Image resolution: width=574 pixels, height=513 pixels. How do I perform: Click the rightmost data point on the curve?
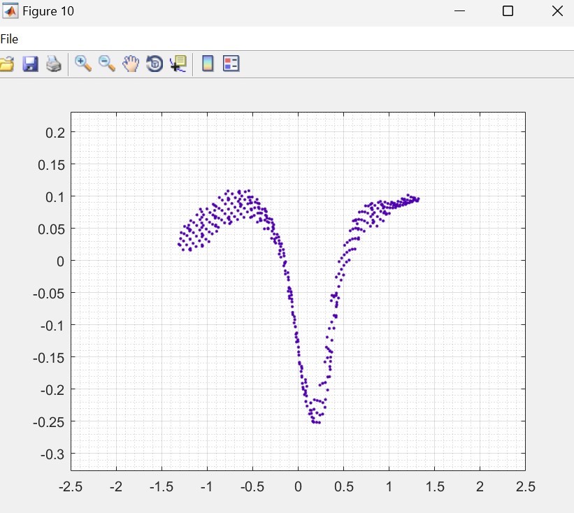click(418, 198)
